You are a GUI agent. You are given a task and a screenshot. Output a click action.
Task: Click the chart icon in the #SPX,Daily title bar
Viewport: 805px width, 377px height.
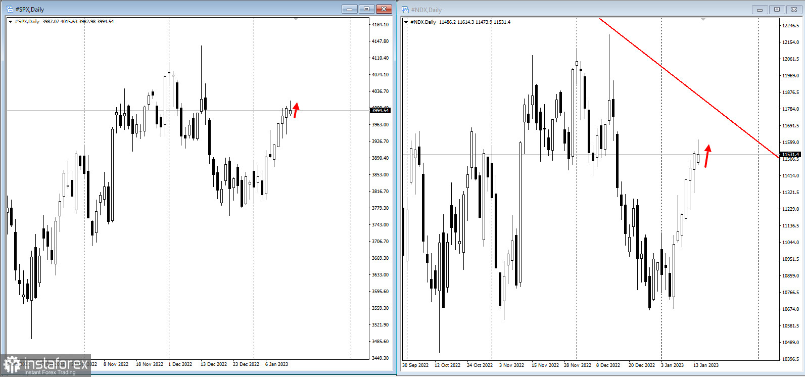pyautogui.click(x=10, y=9)
